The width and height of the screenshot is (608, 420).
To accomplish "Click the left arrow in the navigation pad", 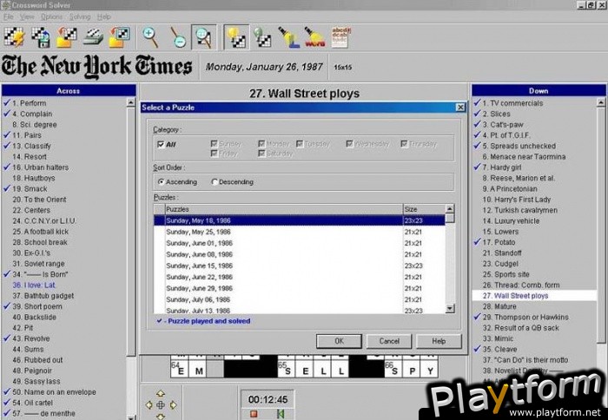I will click(149, 405).
